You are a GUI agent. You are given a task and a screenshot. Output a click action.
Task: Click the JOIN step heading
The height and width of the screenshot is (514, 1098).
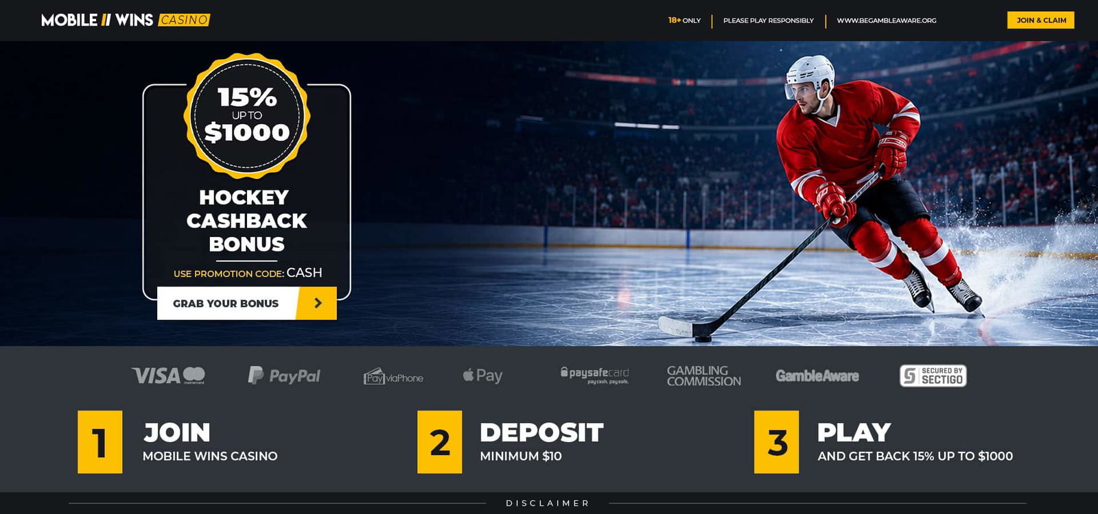[177, 432]
